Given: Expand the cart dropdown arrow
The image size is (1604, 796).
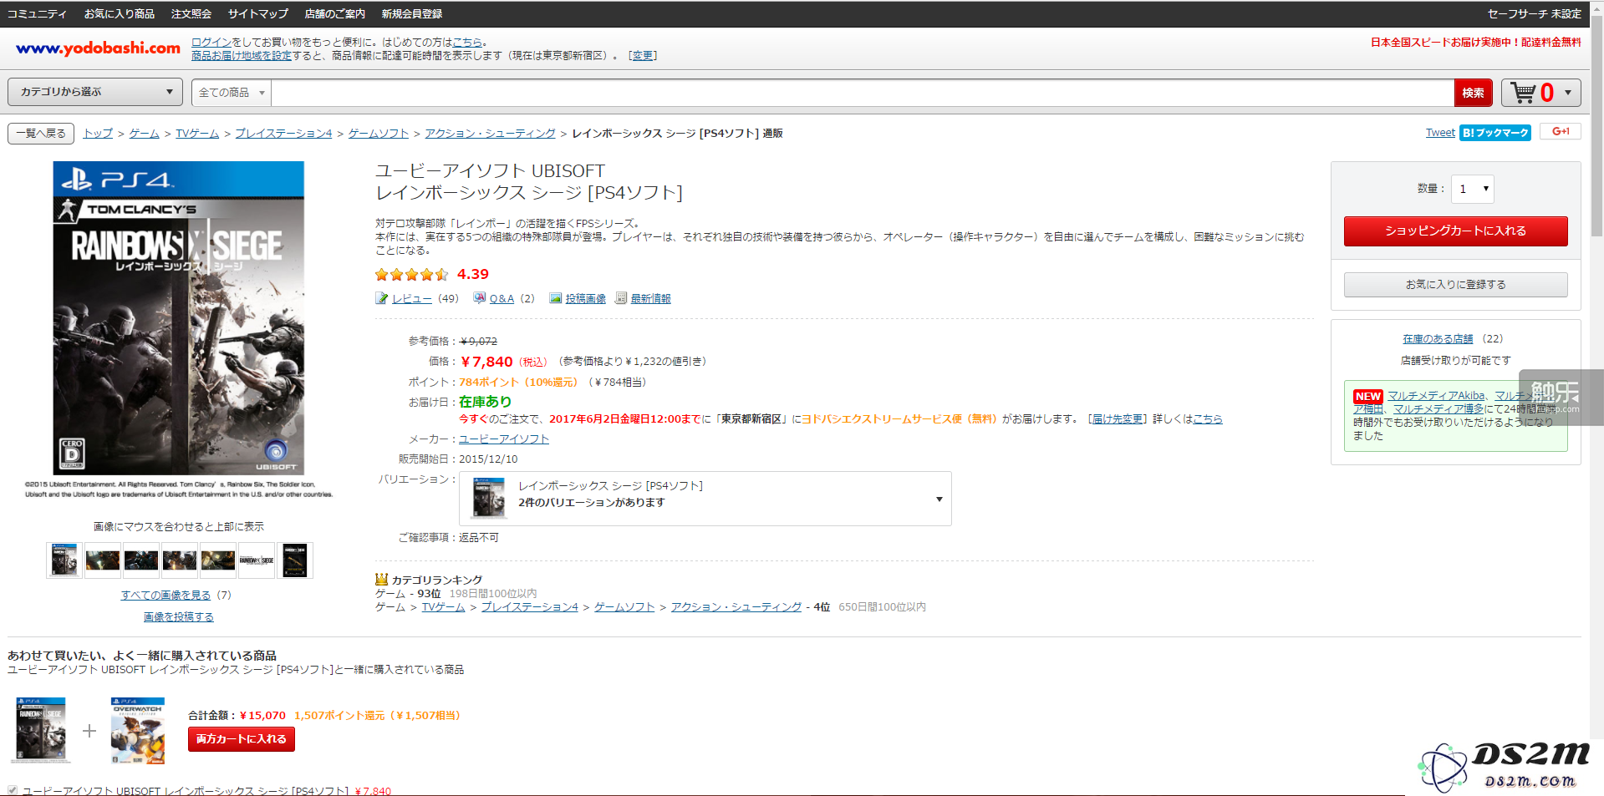Looking at the screenshot, I should coord(1567,93).
